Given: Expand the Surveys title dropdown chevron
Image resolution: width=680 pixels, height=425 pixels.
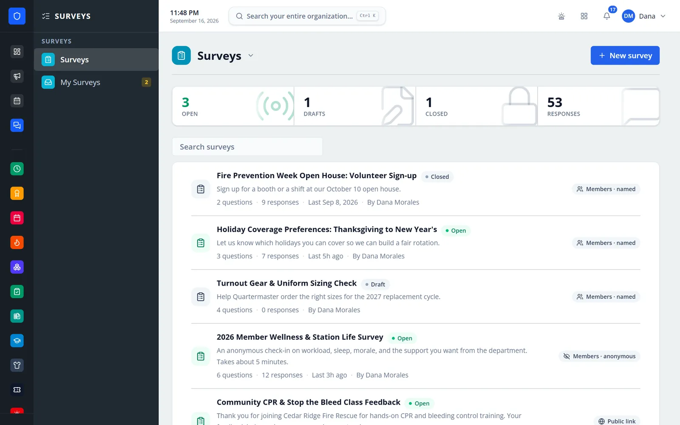Looking at the screenshot, I should pyautogui.click(x=251, y=56).
